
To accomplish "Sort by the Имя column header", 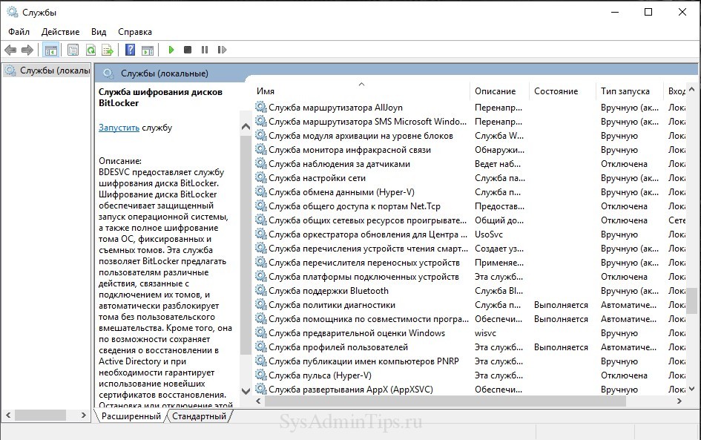I will (x=361, y=91).
